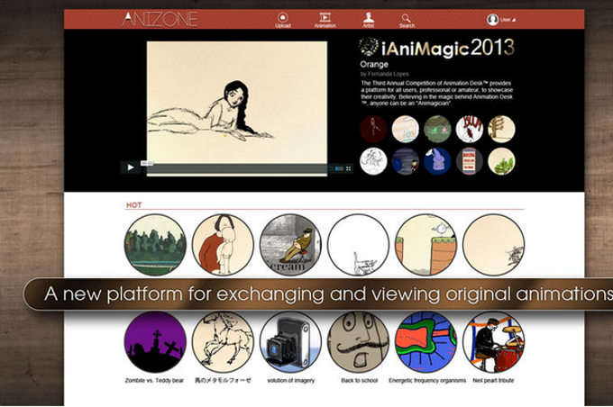Open the Search tool

click(x=407, y=21)
